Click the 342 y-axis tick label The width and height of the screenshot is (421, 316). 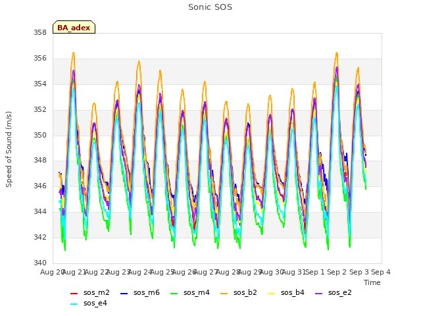(40, 237)
